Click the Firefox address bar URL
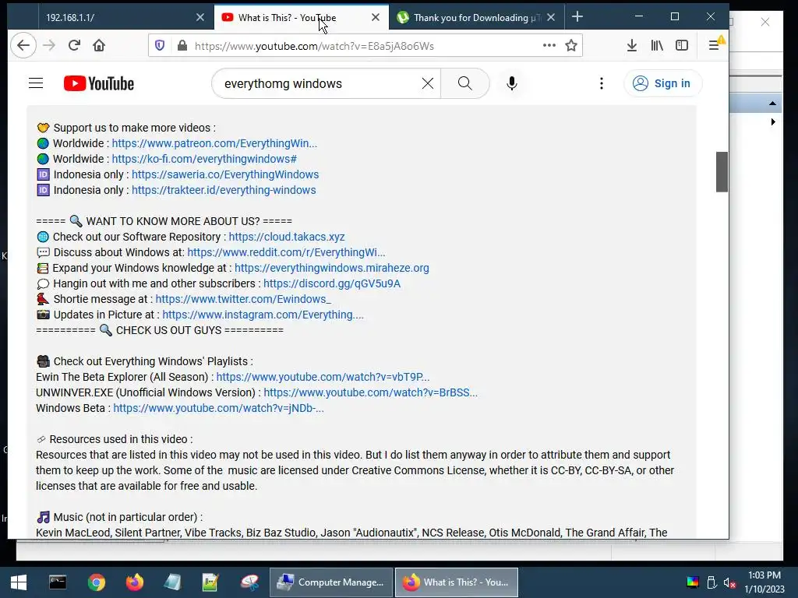798x598 pixels. [x=314, y=46]
